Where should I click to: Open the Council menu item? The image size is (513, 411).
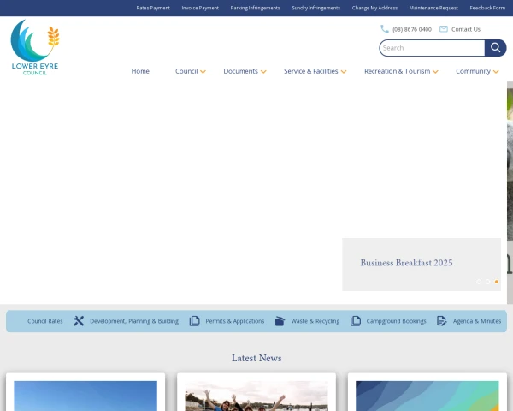click(186, 71)
